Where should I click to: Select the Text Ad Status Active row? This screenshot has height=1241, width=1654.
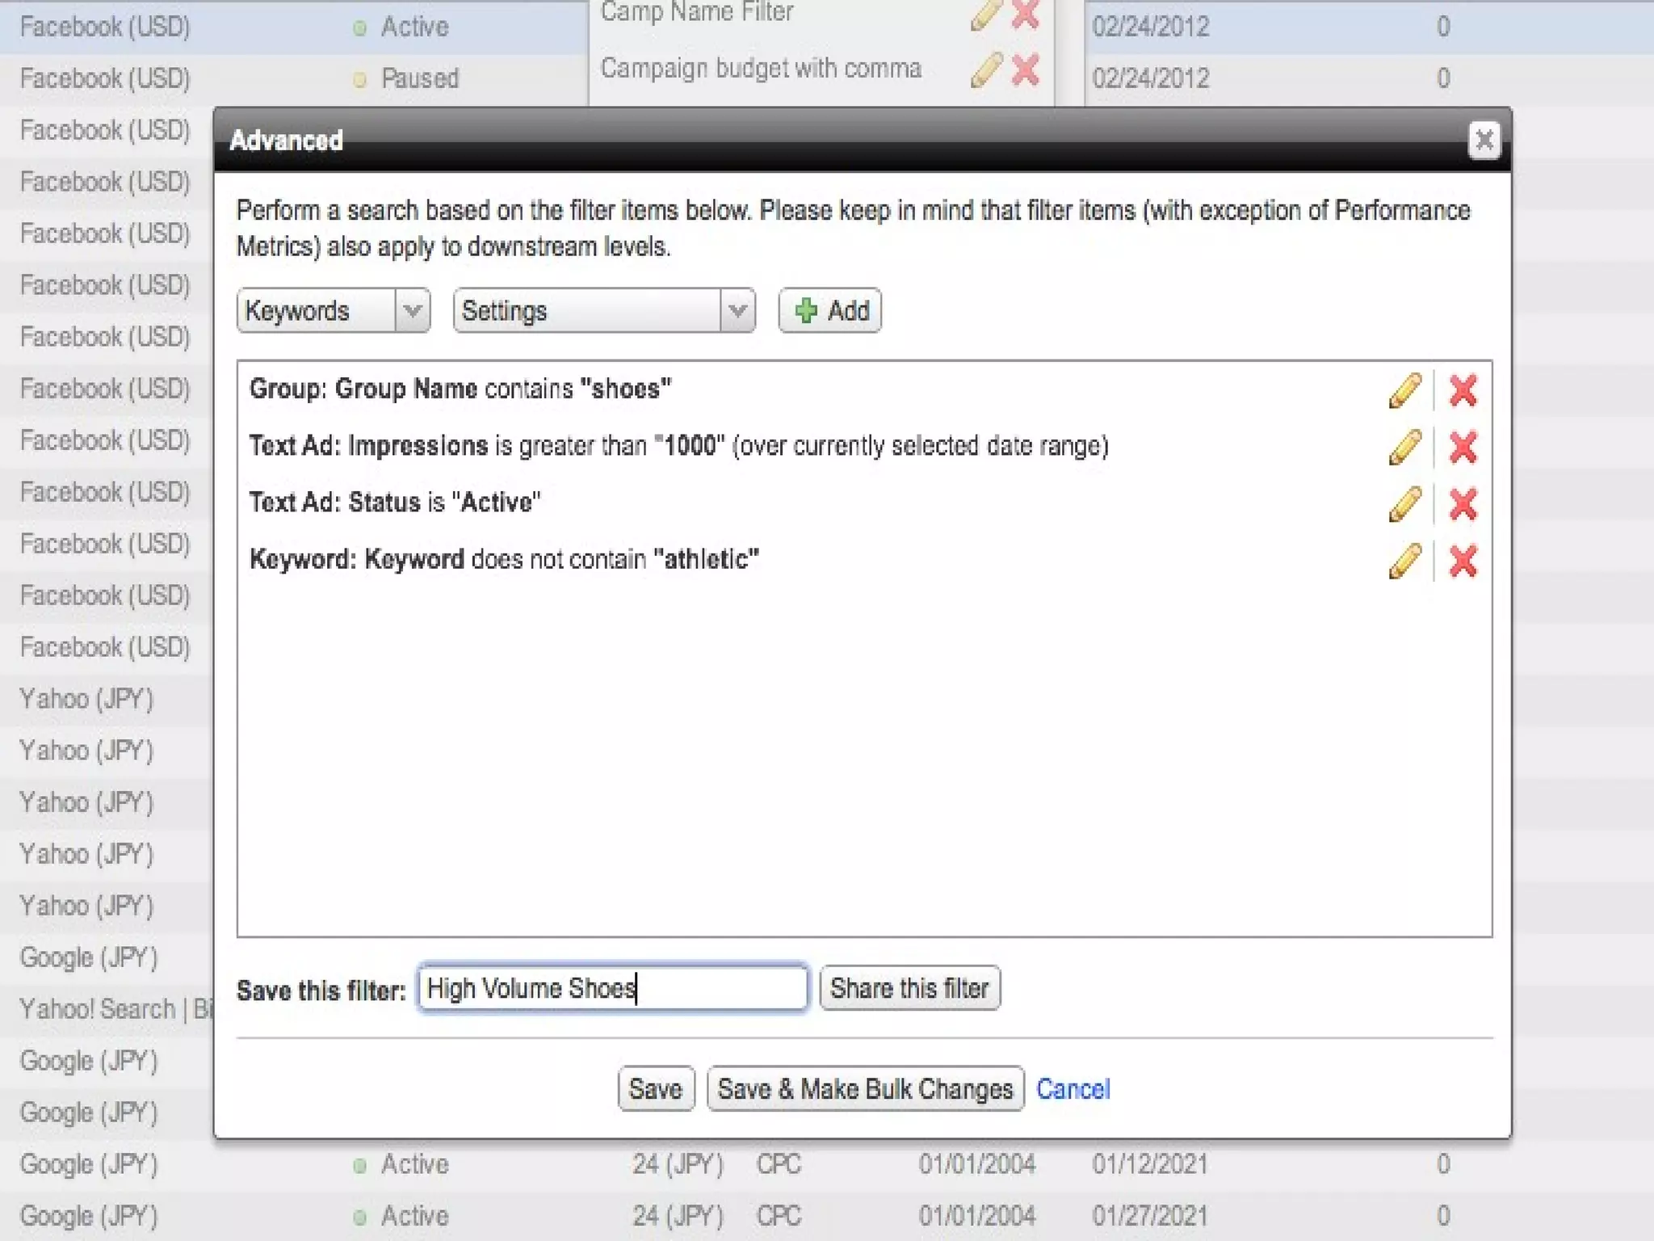coord(395,503)
